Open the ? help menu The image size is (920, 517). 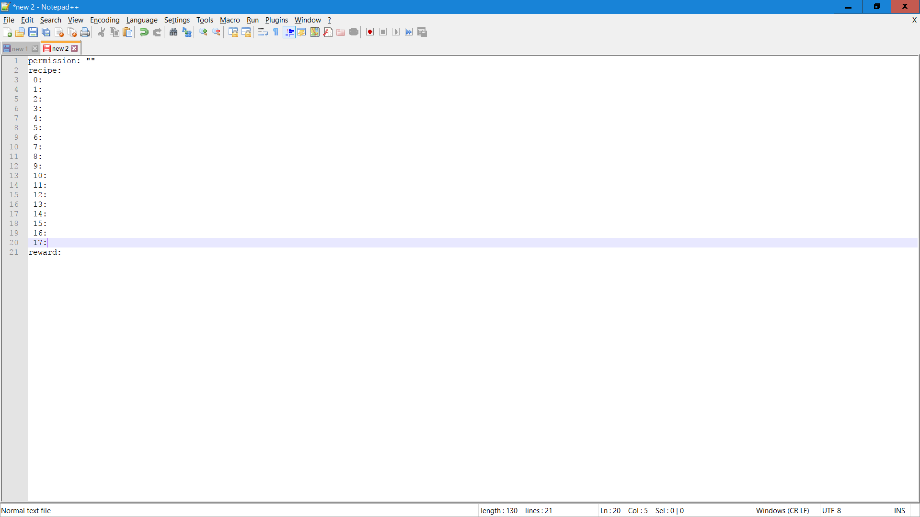[329, 20]
